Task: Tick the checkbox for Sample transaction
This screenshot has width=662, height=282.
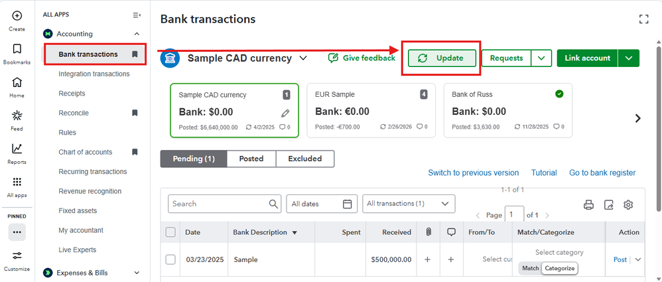Action: pyautogui.click(x=170, y=259)
